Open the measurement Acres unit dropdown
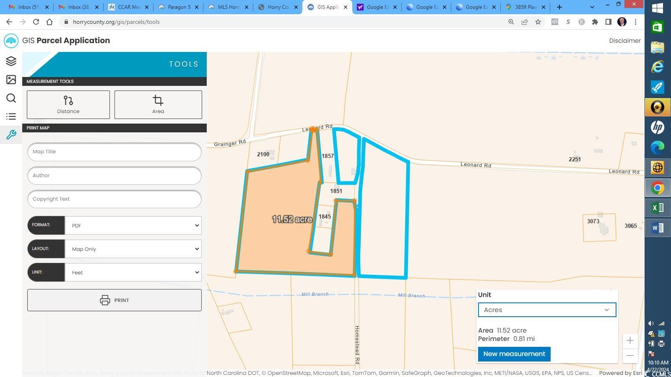The height and width of the screenshot is (377, 671). (x=547, y=310)
